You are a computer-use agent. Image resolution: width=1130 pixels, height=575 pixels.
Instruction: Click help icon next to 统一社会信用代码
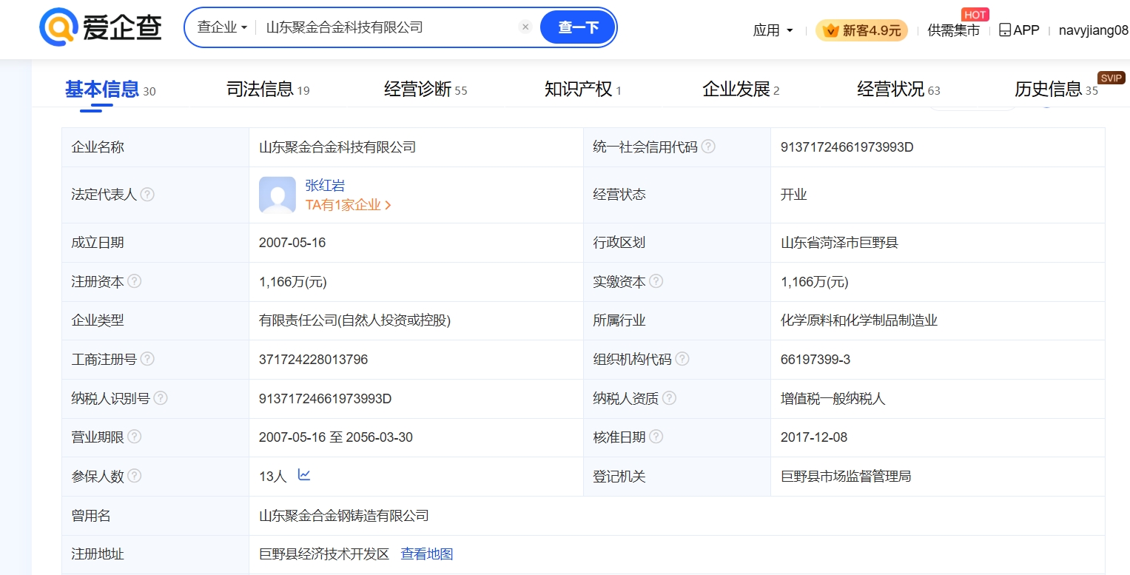pos(708,147)
